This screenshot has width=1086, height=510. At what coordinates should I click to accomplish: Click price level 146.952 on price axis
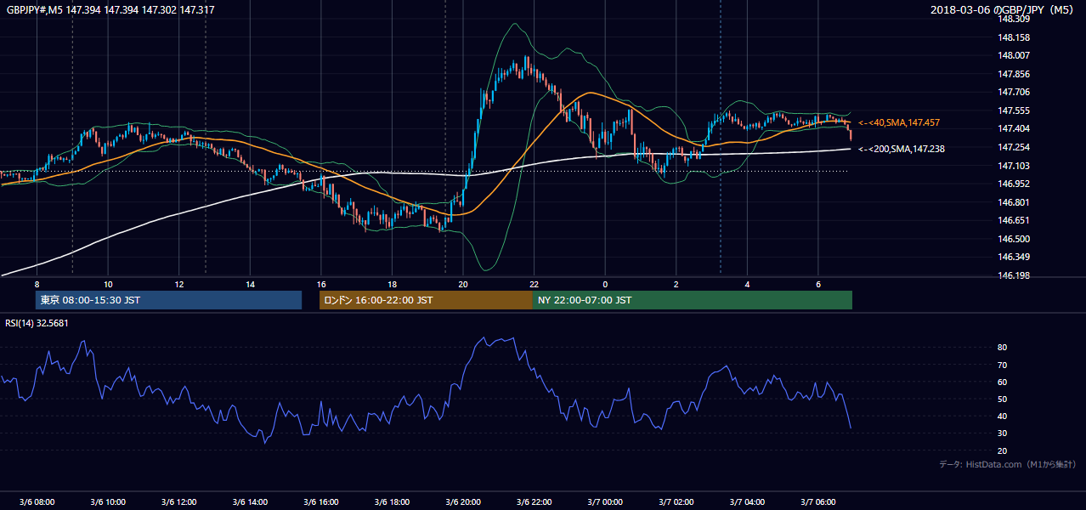[1014, 184]
